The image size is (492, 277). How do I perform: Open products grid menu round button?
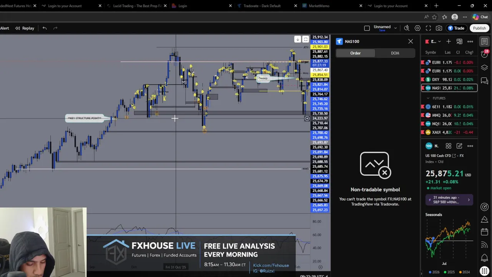[x=484, y=271]
